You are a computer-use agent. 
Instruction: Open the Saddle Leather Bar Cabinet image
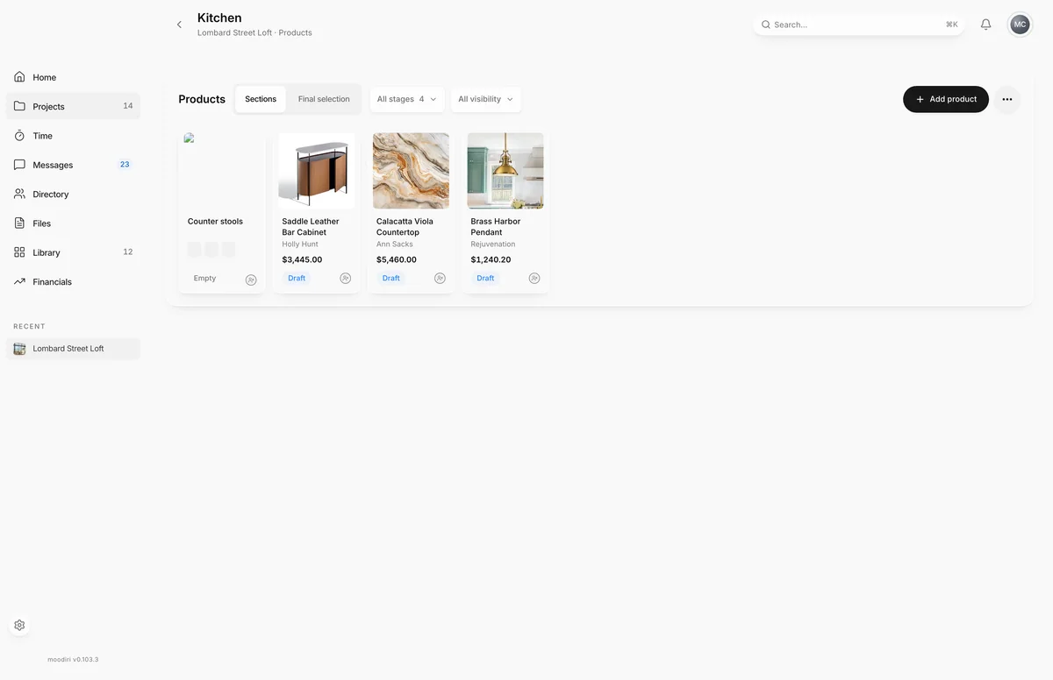pos(317,171)
